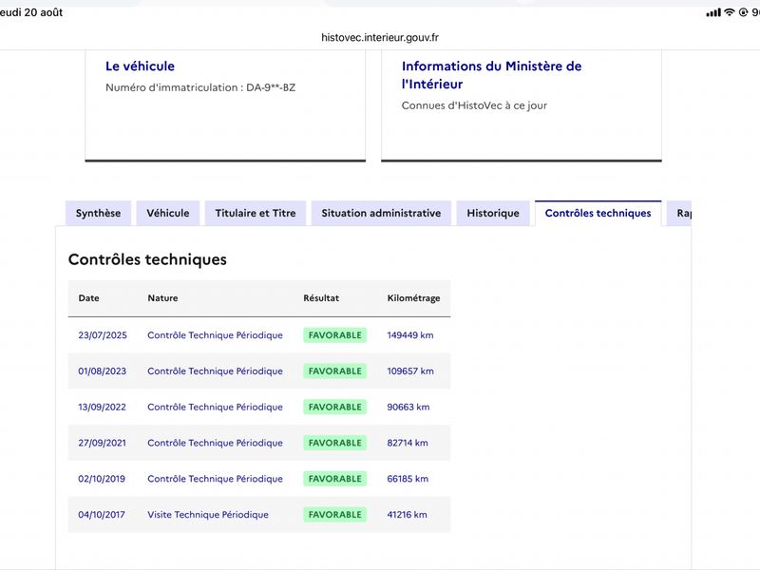
Task: Tap the cellular signal bars icon
Action: pyautogui.click(x=713, y=12)
